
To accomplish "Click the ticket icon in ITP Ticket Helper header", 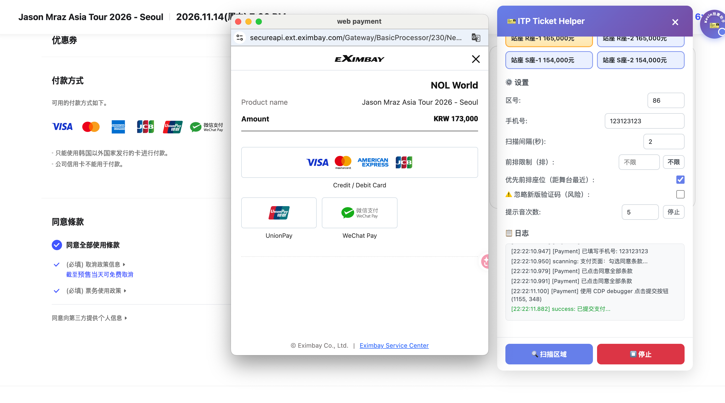I will pyautogui.click(x=511, y=21).
